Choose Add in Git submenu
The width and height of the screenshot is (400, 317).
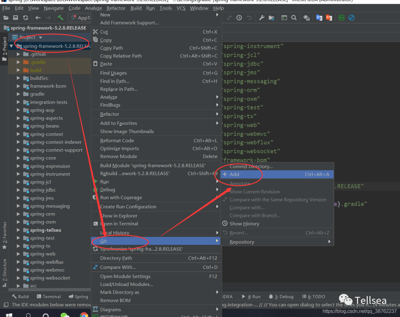click(277, 174)
